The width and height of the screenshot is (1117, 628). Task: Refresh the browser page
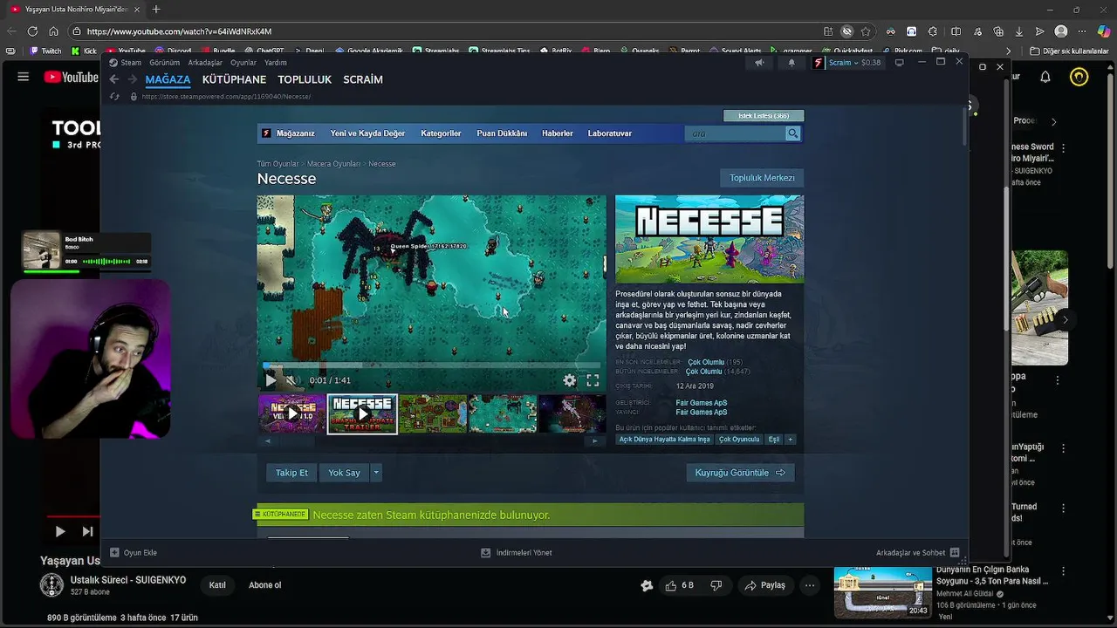[32, 31]
